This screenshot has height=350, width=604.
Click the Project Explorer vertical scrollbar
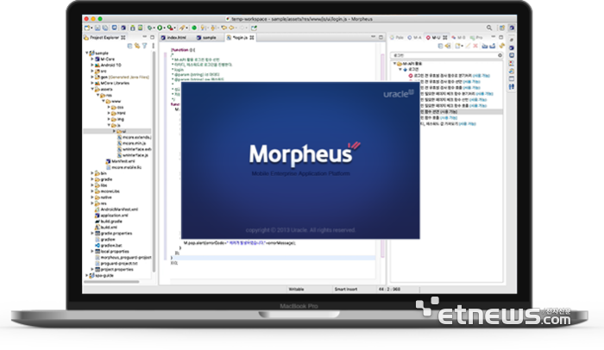coord(154,162)
